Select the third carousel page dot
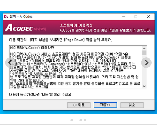This screenshot has height=125, width=157. [x=85, y=120]
